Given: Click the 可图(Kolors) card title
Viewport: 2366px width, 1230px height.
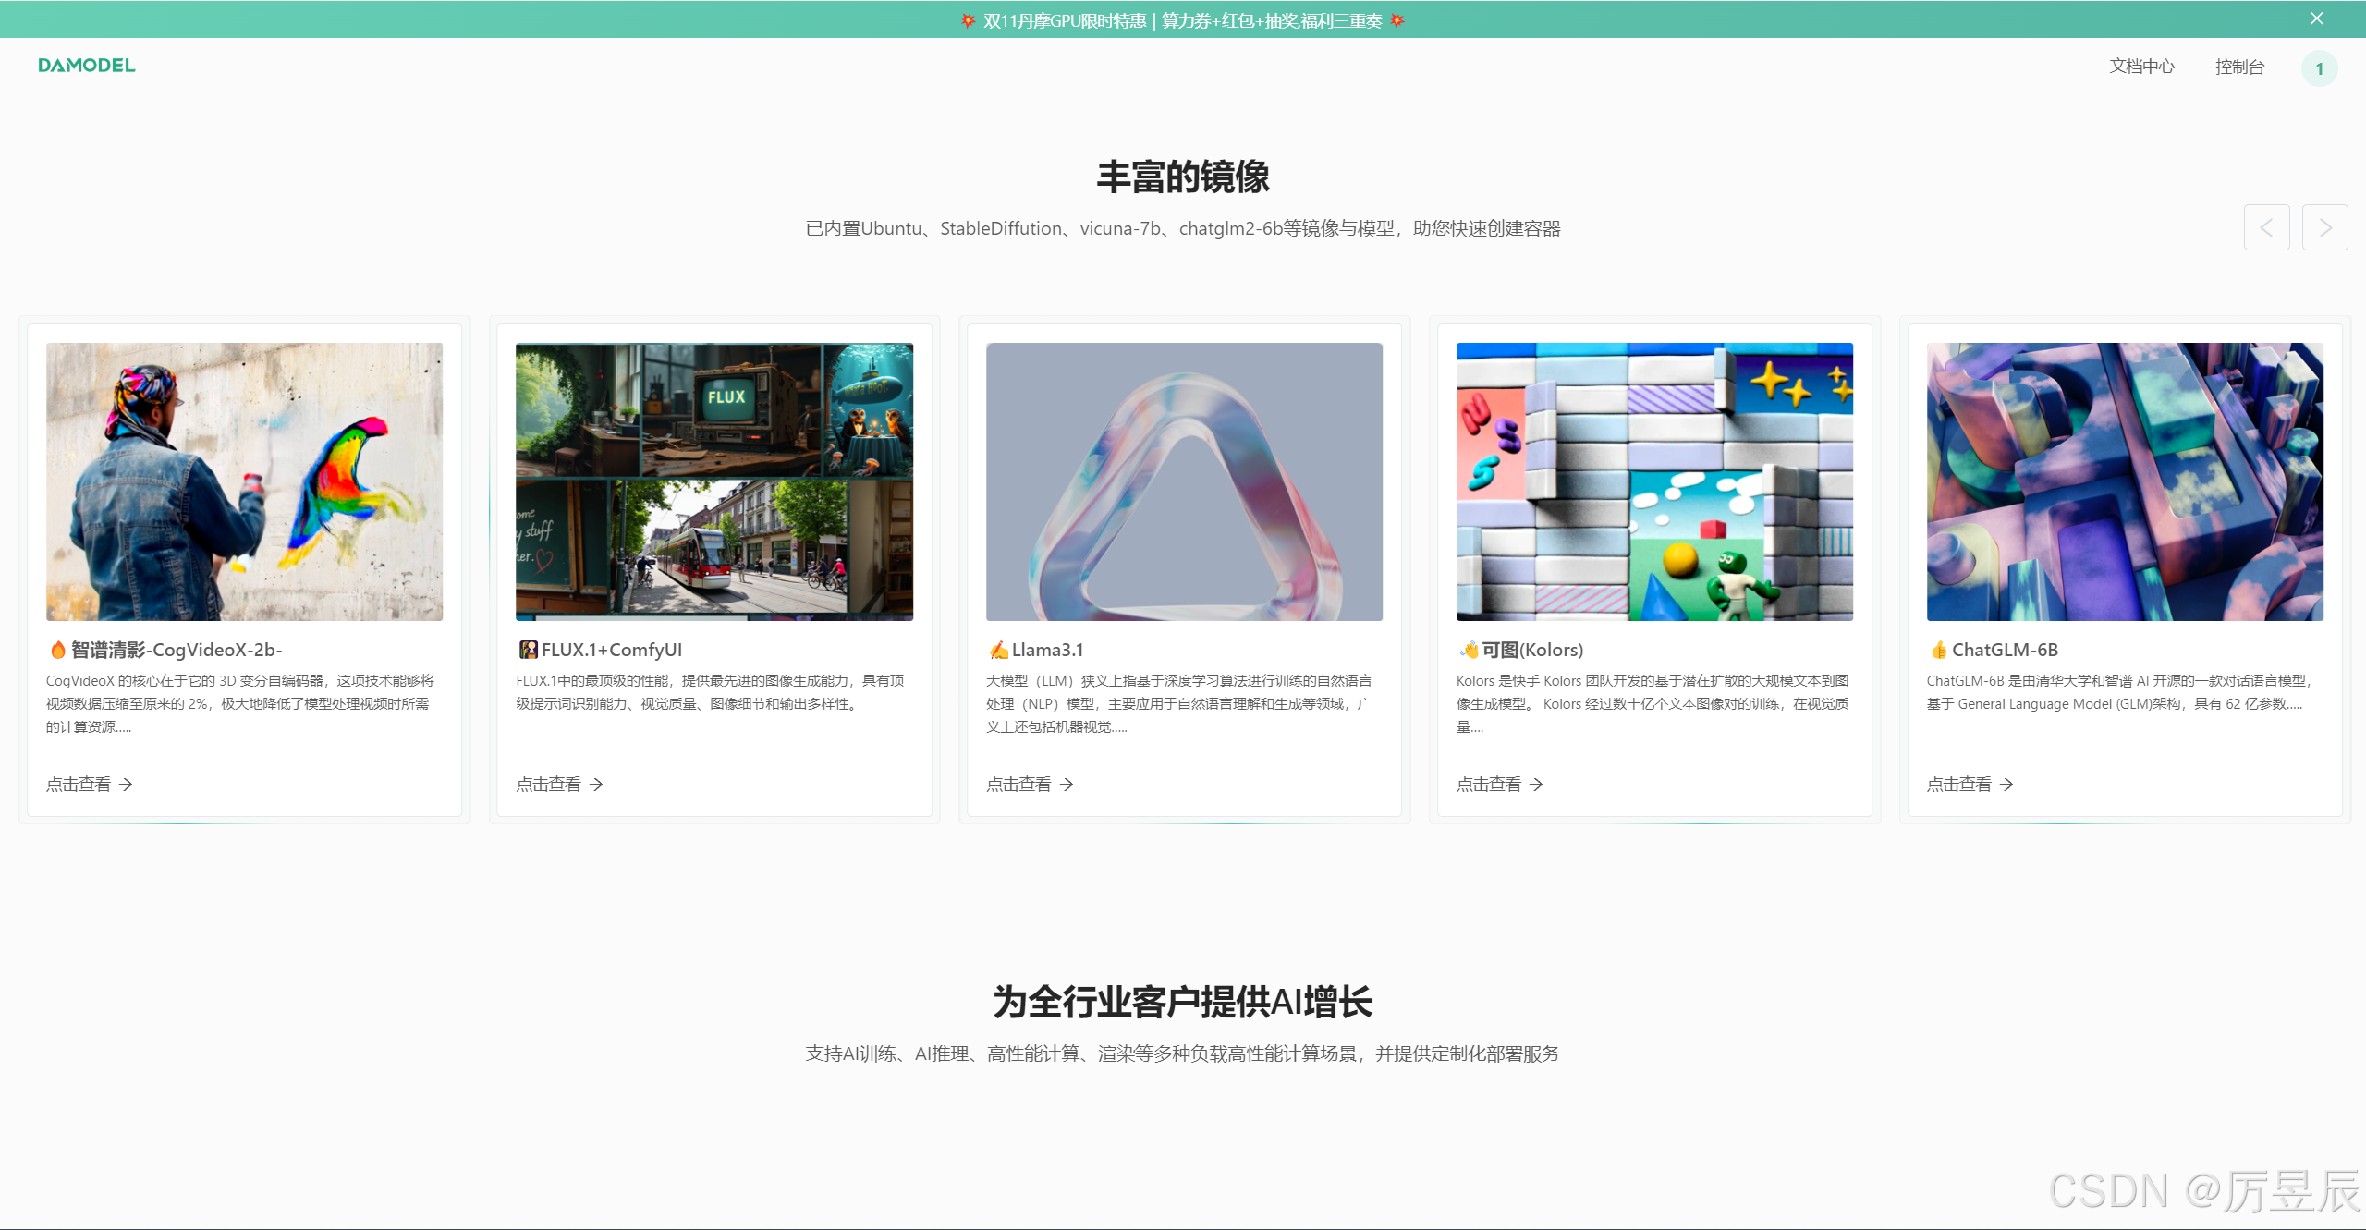Looking at the screenshot, I should 1532,650.
